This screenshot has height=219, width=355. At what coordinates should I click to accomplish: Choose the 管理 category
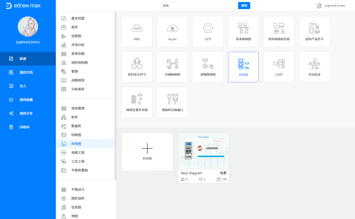tap(85, 71)
